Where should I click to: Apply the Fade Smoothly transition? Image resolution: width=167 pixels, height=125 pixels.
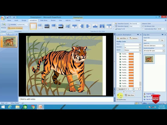pos(40,26)
